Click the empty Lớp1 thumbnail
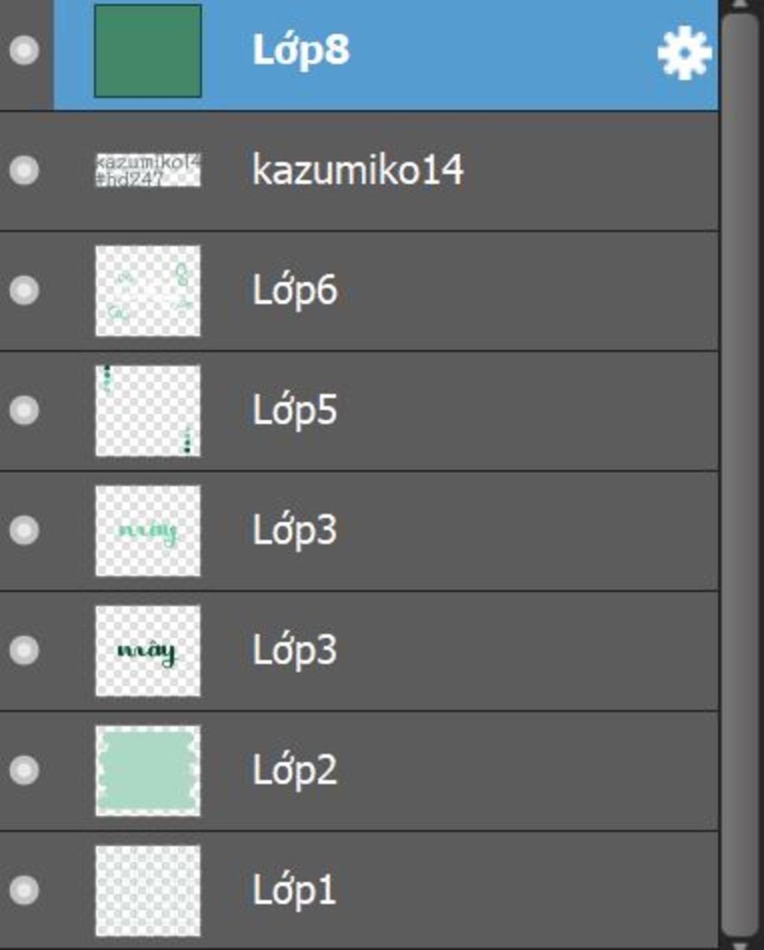Screen dimensions: 764x950 tap(148, 890)
